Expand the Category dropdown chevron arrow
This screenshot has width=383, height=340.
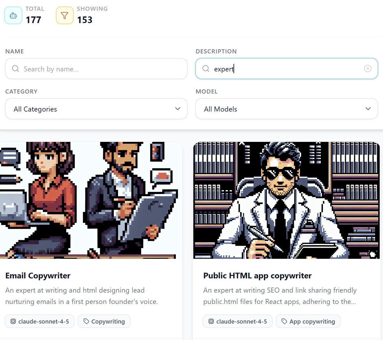pyautogui.click(x=178, y=109)
